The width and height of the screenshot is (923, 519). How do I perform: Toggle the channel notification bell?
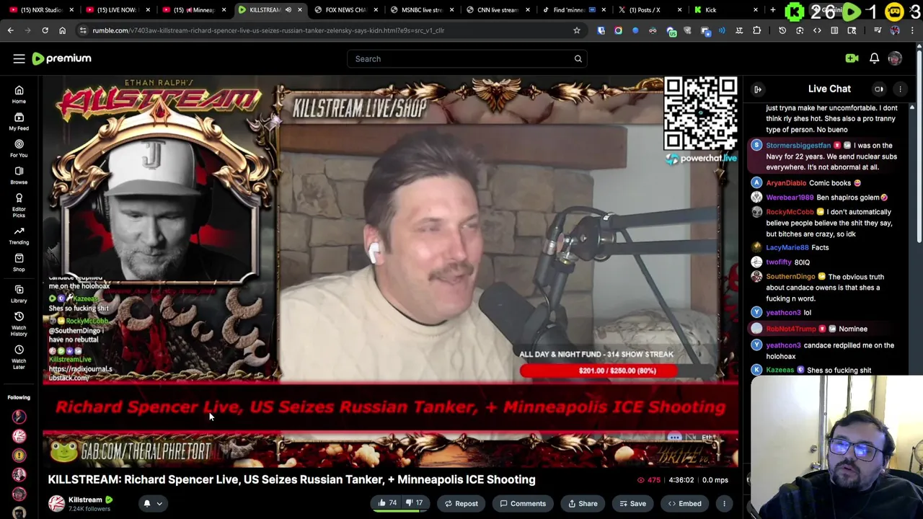coord(146,503)
